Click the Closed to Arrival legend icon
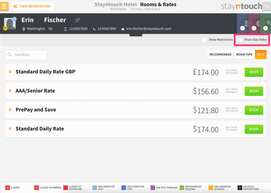271x193 pixels. tap(37, 188)
